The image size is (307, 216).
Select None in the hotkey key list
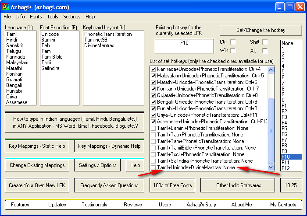(291, 43)
